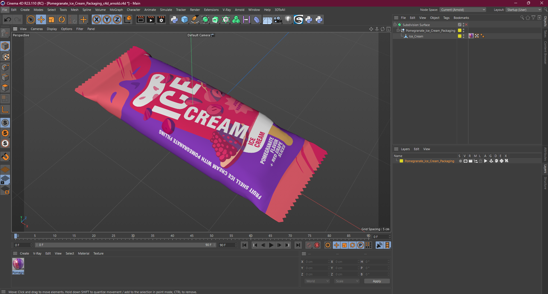Select Points mode in left sidebar

[5, 67]
